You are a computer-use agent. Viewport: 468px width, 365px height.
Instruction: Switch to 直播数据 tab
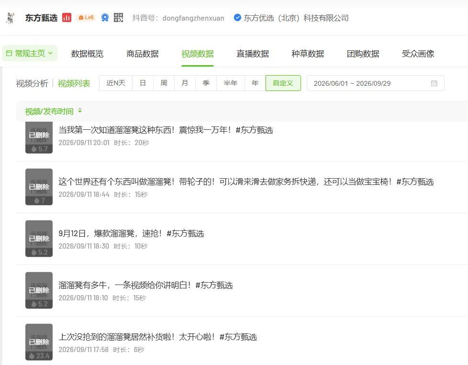(x=253, y=54)
